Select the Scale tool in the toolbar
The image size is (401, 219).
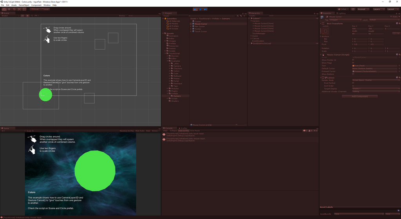tap(19, 9)
